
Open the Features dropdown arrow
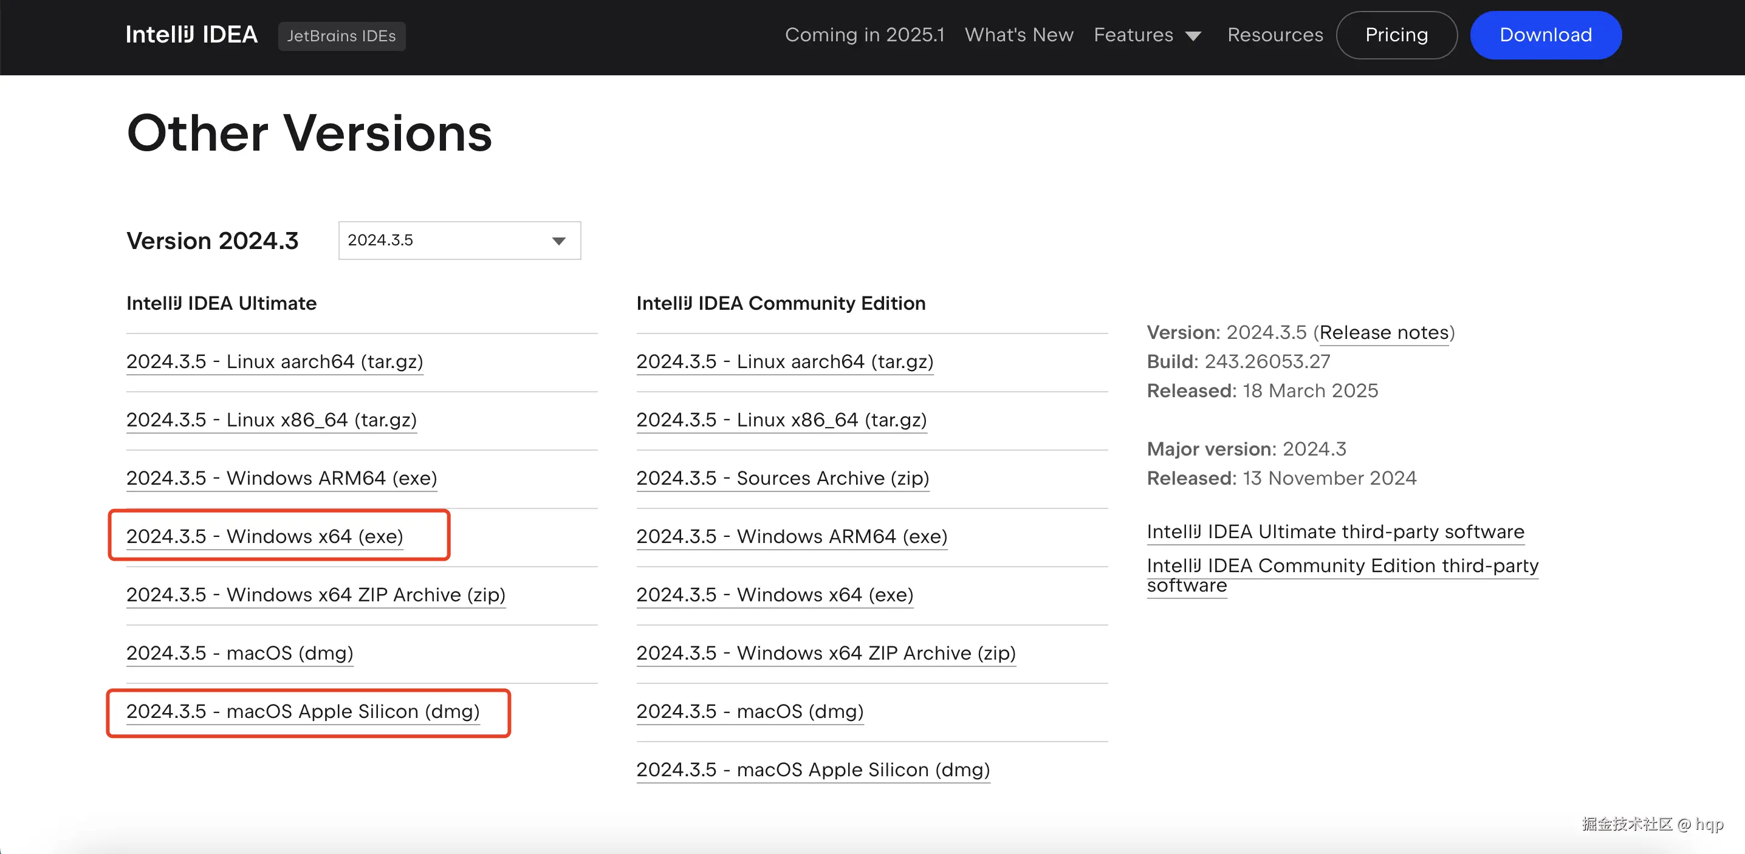click(x=1193, y=36)
